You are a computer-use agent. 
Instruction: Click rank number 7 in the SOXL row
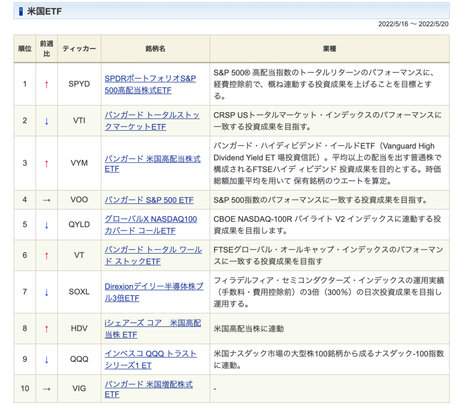[x=25, y=292]
